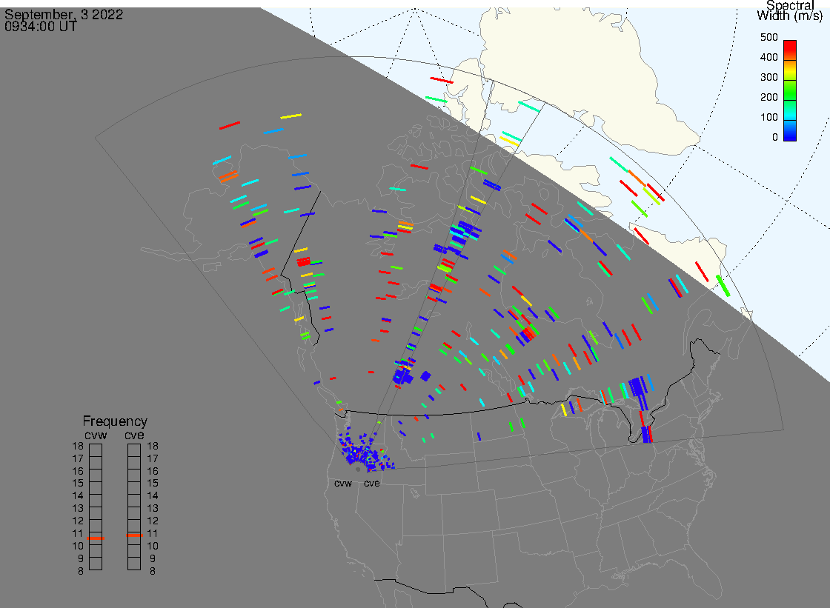Click the "cve" header under the Frequency legend

click(x=134, y=435)
